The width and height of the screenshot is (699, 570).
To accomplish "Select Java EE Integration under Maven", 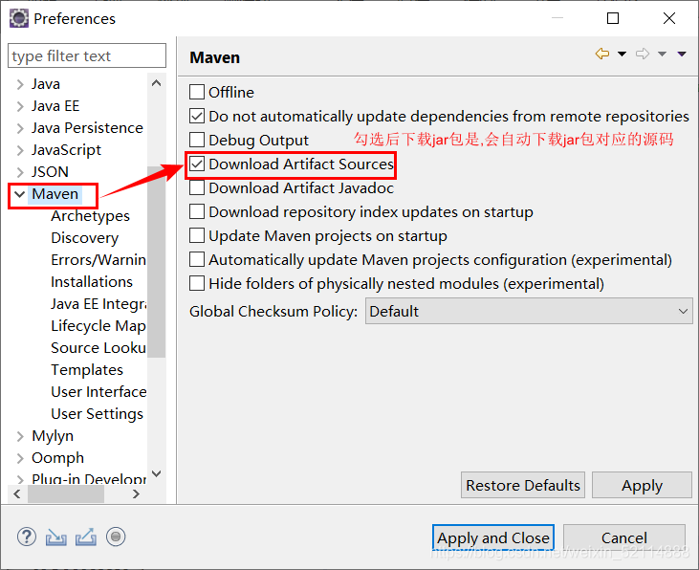I will pos(98,304).
